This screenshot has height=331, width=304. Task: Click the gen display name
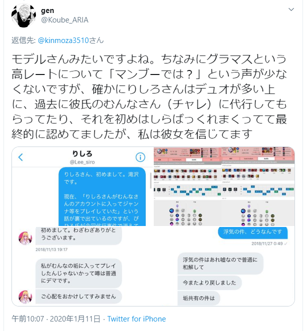pos(47,10)
